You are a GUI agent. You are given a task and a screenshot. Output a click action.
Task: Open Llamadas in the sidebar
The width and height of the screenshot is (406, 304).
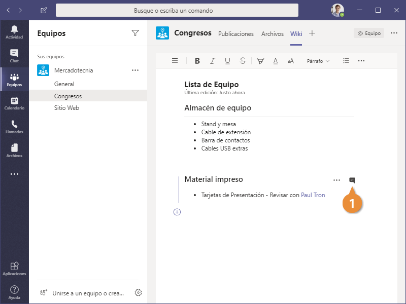pyautogui.click(x=14, y=127)
